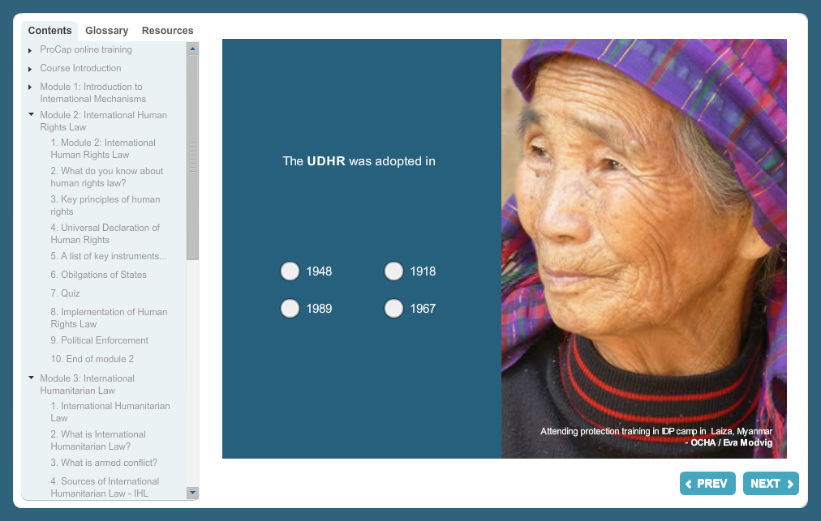Click the 1948 answer label
The image size is (821, 521).
pyautogui.click(x=319, y=271)
